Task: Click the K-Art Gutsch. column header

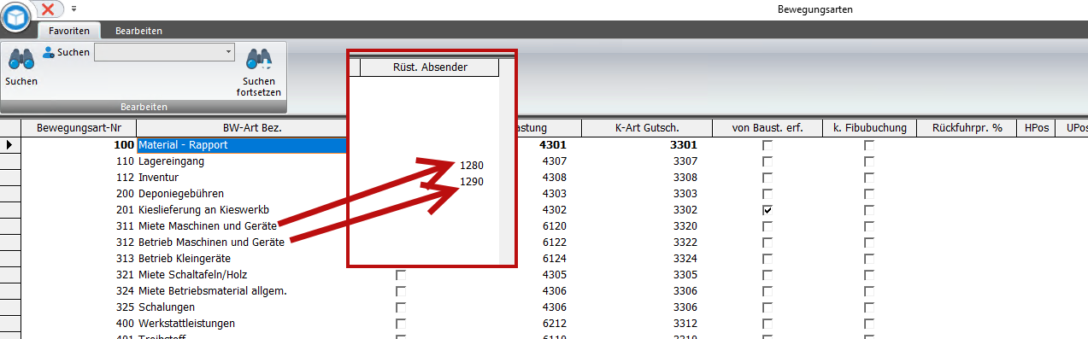Action: tap(646, 128)
